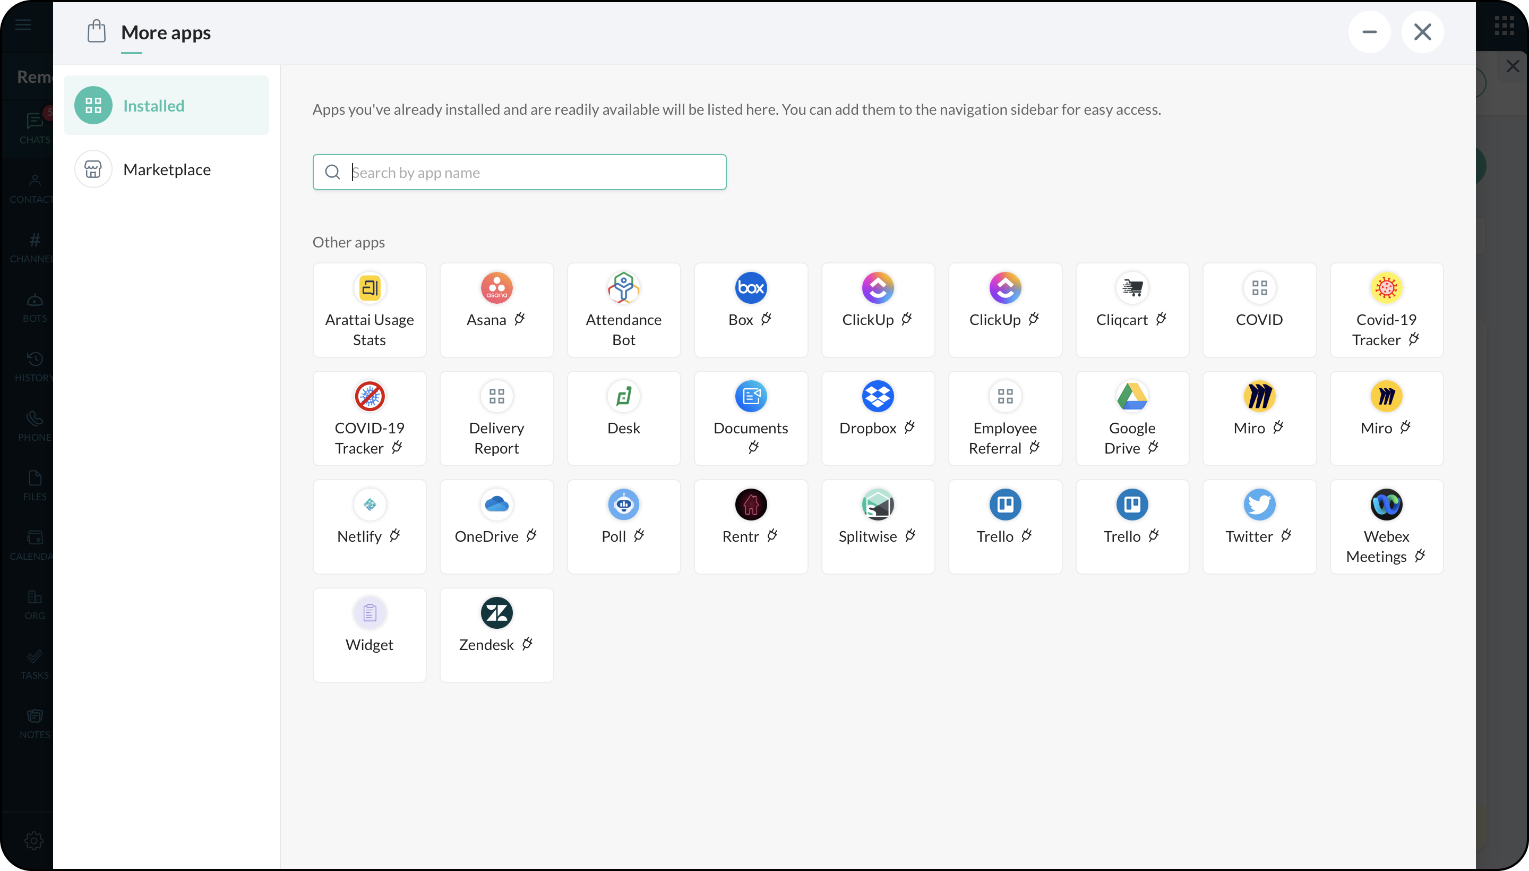
Task: Open the Google Drive app
Action: 1131,417
